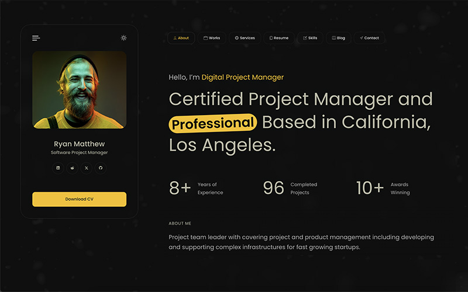
Task: Open the LinkedIn profile icon
Action: (58, 168)
